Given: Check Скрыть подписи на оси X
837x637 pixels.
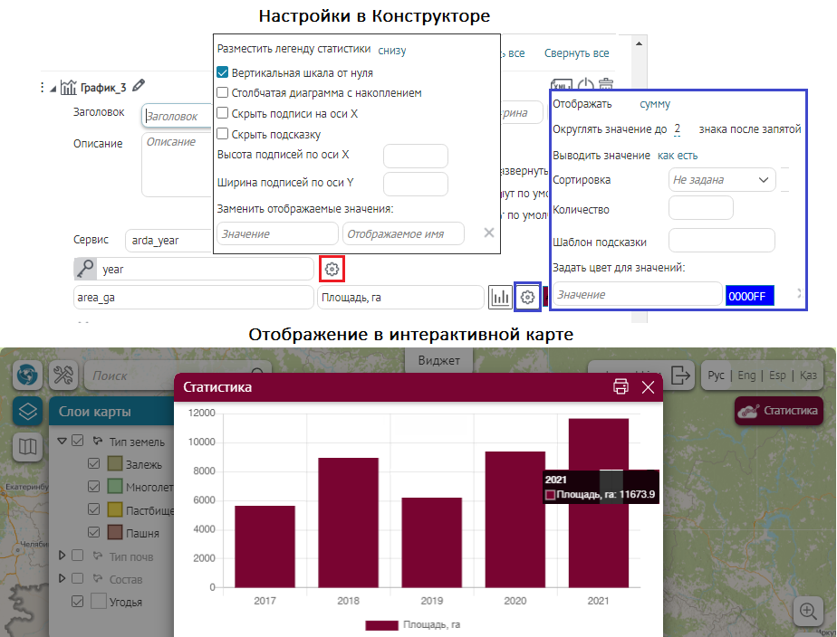Looking at the screenshot, I should pyautogui.click(x=223, y=113).
